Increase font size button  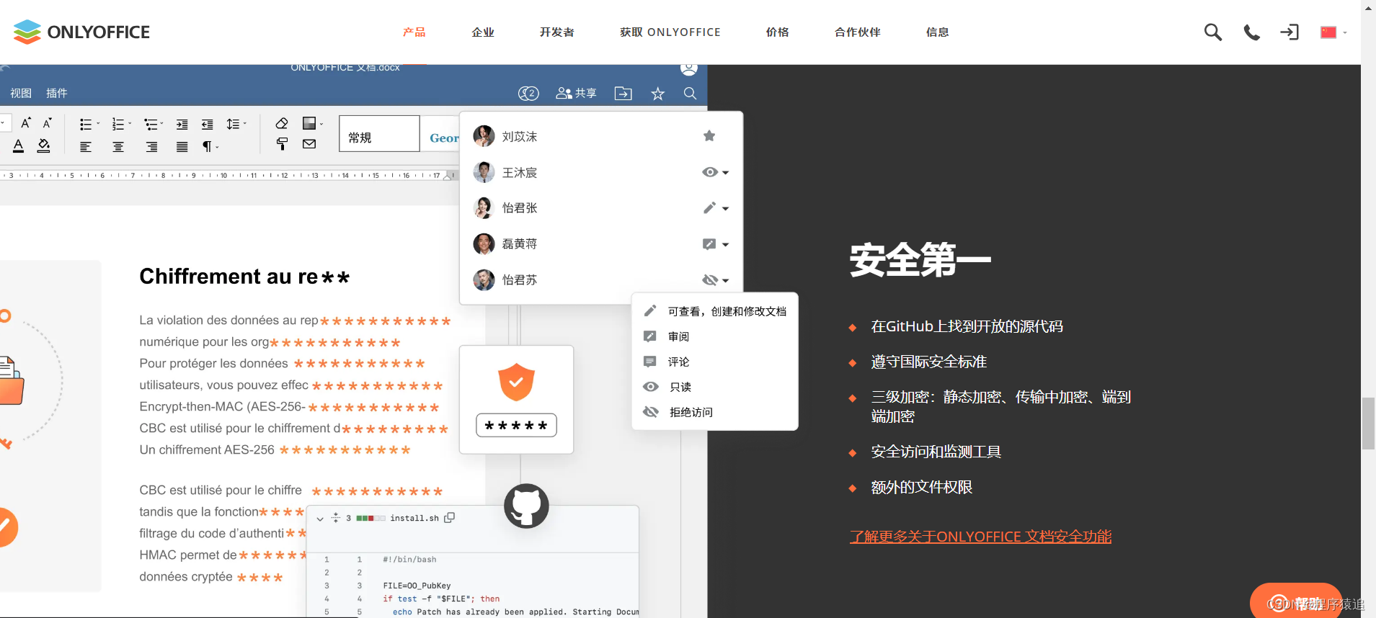pyautogui.click(x=26, y=122)
